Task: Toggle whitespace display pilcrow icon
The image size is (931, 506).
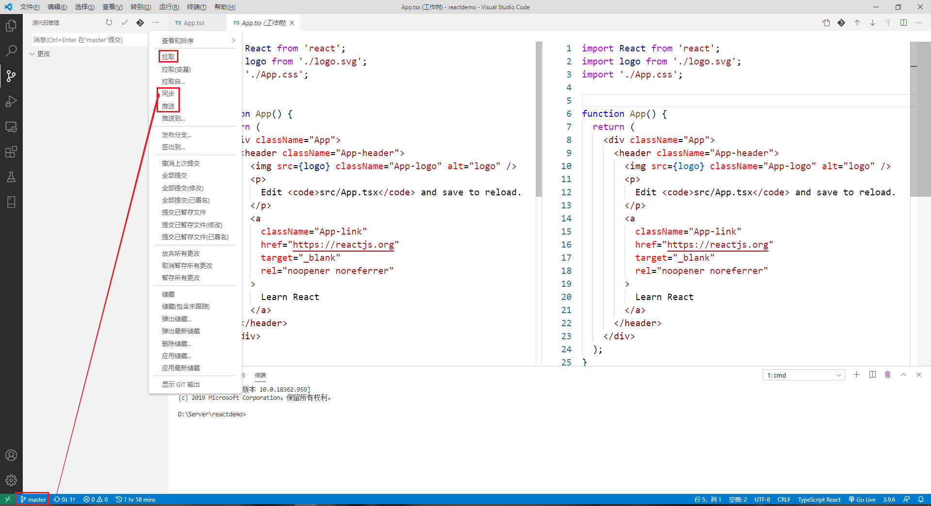Action: coord(887,23)
